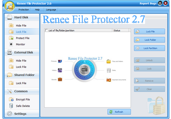Select Encrypt File under Common

(x=22, y=99)
